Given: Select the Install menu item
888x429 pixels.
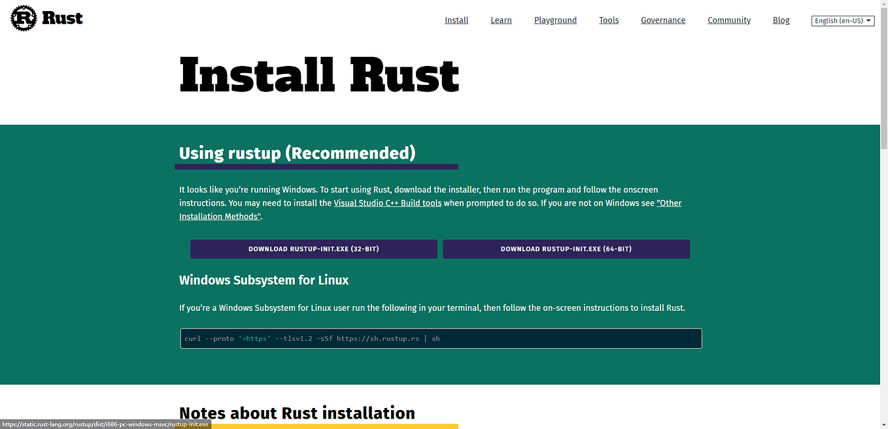Looking at the screenshot, I should click(456, 20).
